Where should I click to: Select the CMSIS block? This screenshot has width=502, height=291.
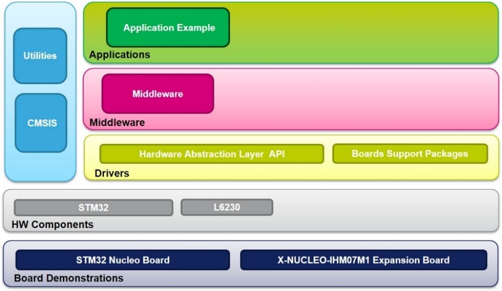pos(41,123)
